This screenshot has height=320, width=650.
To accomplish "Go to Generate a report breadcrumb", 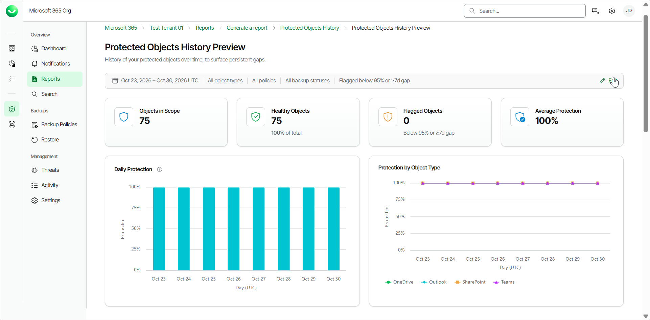I will pos(247,28).
